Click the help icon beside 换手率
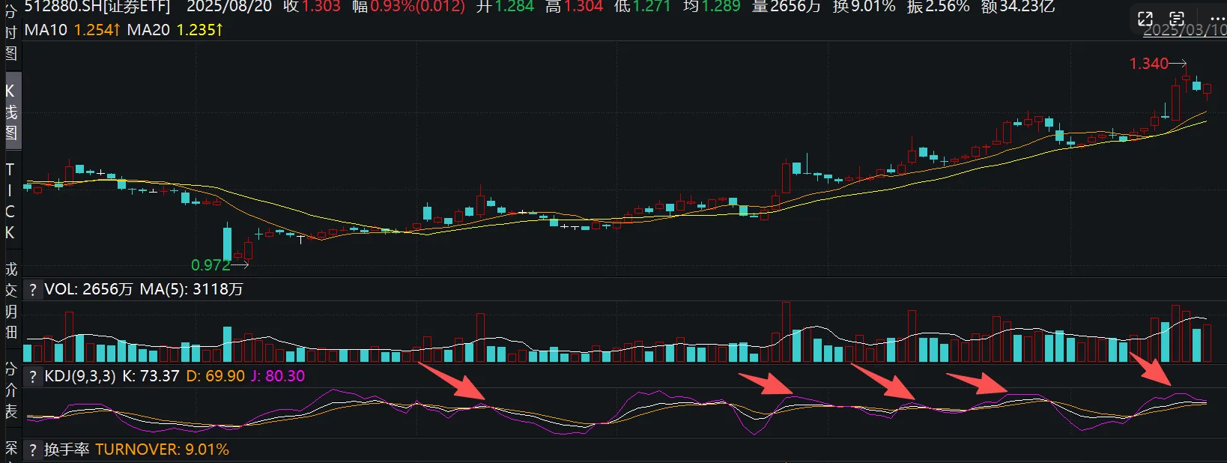This screenshot has width=1227, height=463. click(x=33, y=450)
